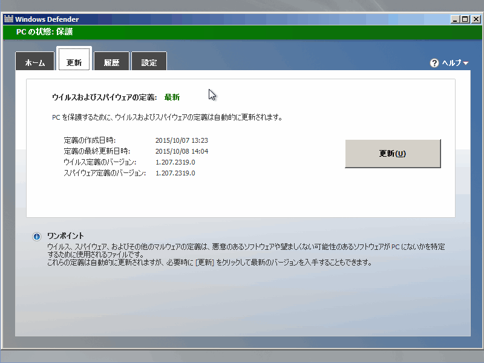Click the 更新(U) button
The width and height of the screenshot is (484, 363).
[x=393, y=154]
